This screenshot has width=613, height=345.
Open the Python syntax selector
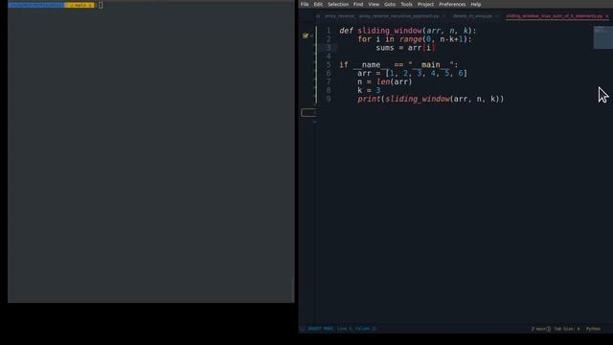coord(593,329)
